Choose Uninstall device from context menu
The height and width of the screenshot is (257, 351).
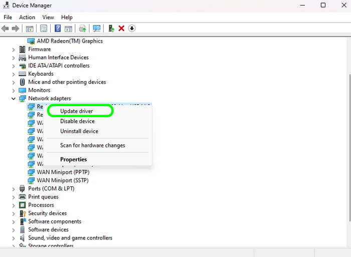click(x=79, y=131)
